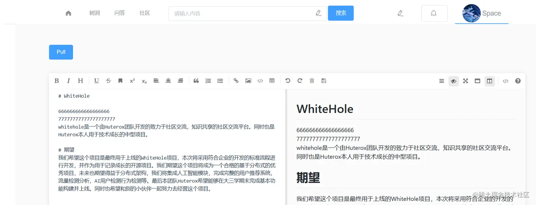Viewport: 536px width, 205px height.
Task: Open the table of contents navigation menu
Action: (x=441, y=81)
